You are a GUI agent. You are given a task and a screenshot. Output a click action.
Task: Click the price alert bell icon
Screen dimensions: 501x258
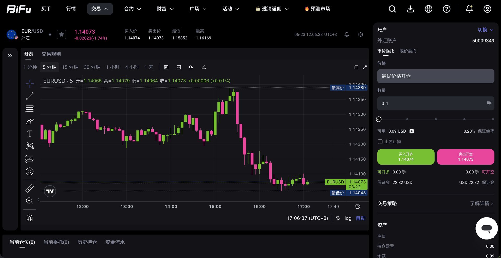click(347, 34)
